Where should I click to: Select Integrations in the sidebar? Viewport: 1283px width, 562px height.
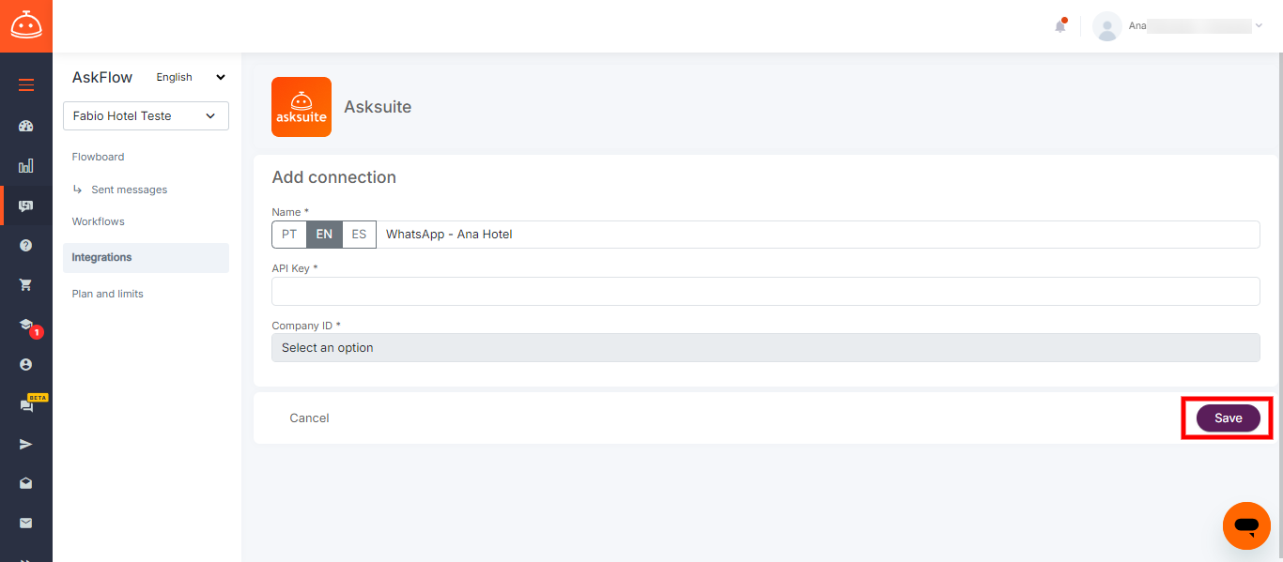pos(146,257)
